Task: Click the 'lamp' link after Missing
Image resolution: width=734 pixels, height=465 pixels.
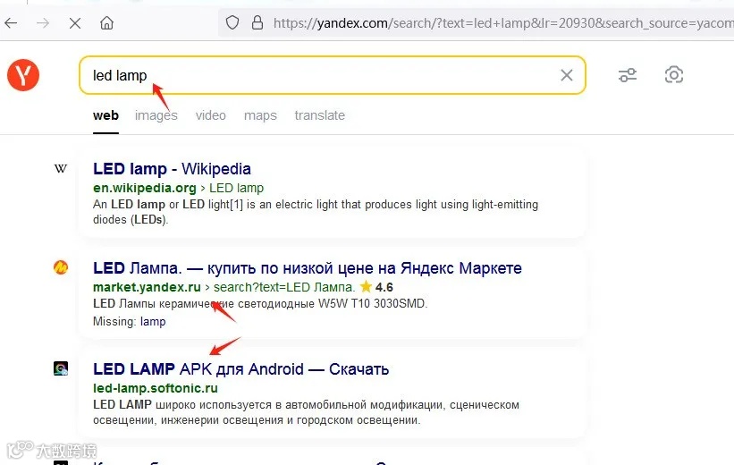Action: pos(153,322)
